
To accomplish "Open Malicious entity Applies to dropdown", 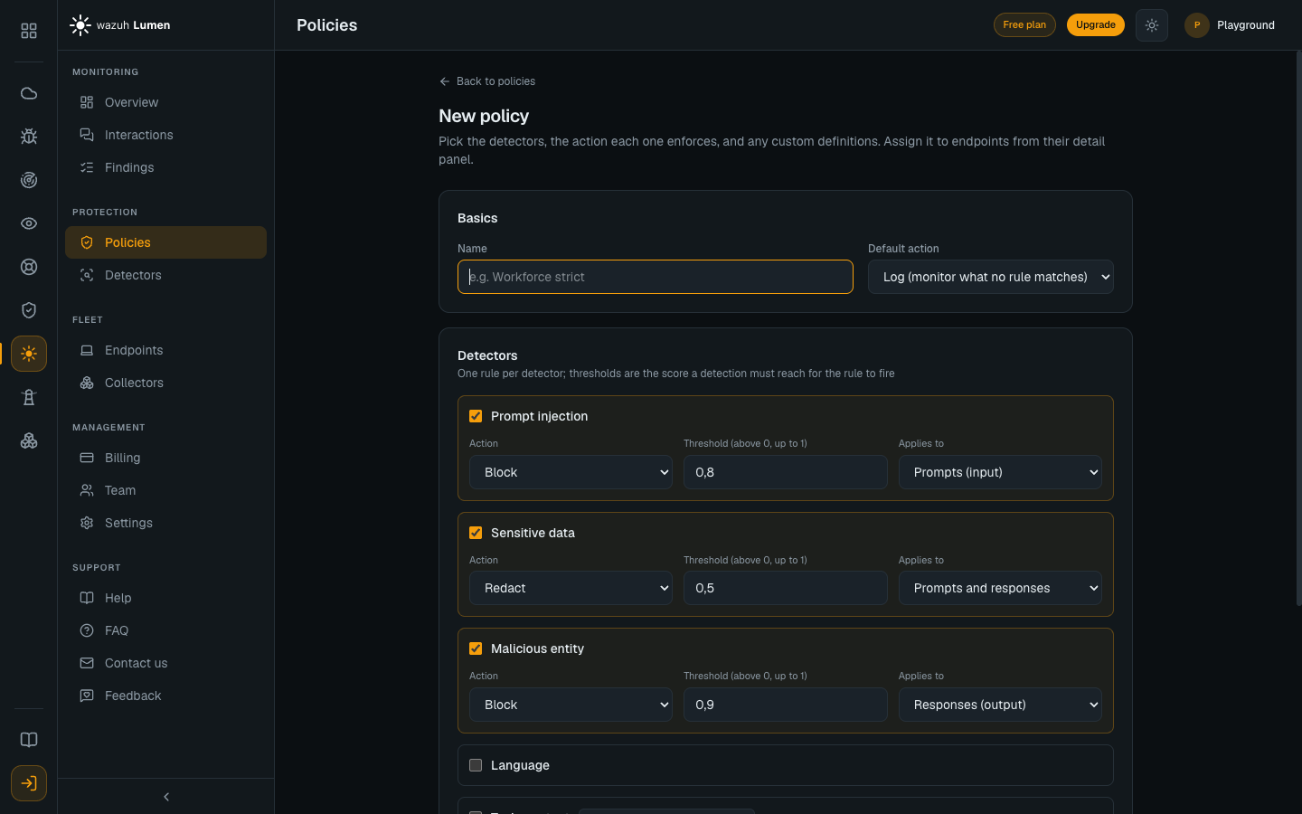I will (1000, 705).
